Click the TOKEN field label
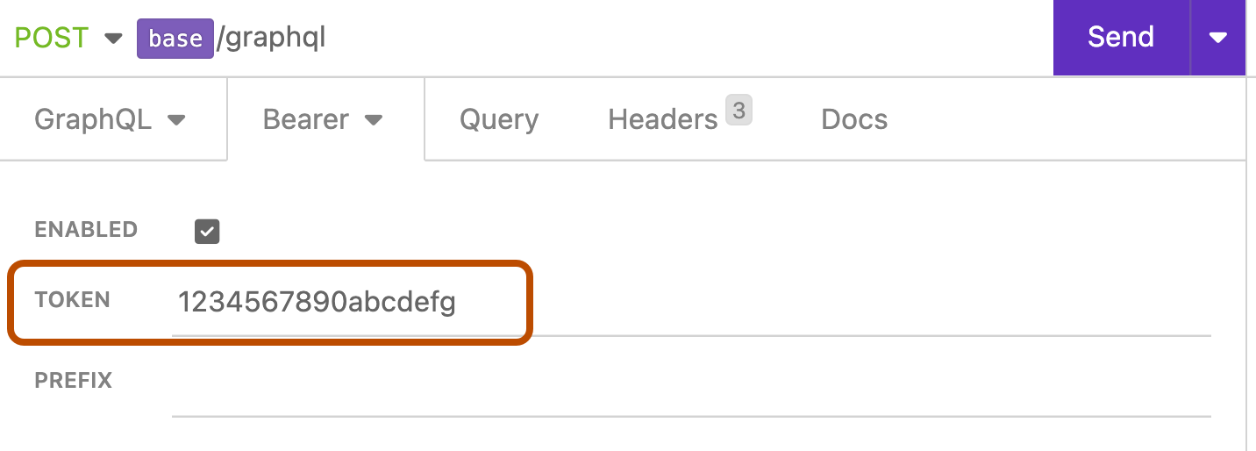 (72, 300)
